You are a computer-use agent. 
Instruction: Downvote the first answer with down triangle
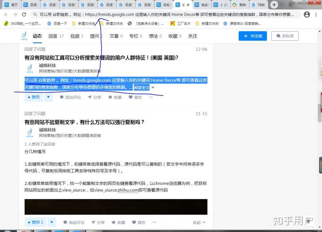coord(48,97)
